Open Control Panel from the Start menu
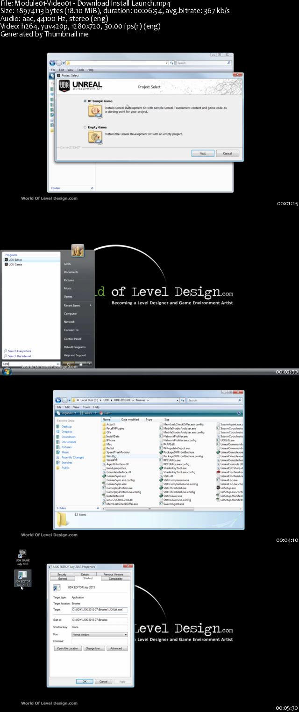 (72, 339)
